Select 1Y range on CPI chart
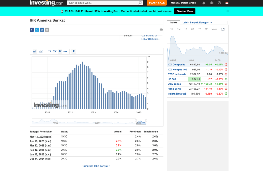This screenshot has width=263, height=171. pyautogui.click(x=50, y=51)
